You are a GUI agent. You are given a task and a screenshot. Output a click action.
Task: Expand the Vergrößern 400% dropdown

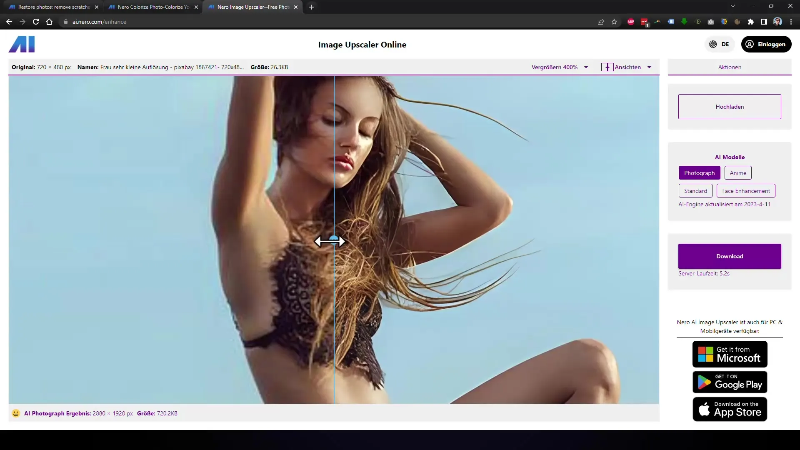586,67
